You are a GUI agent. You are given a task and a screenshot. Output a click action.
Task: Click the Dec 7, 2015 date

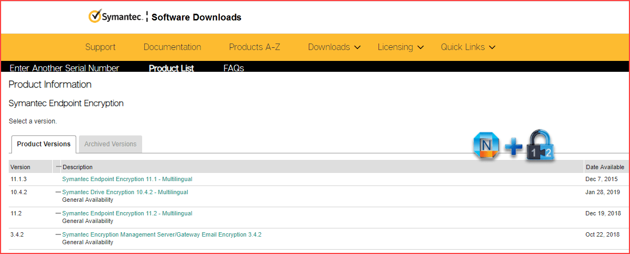(602, 179)
